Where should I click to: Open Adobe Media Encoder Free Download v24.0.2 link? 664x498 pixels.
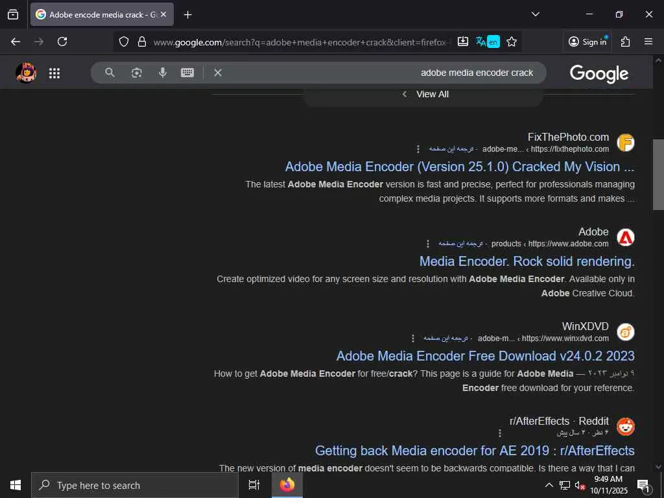(485, 356)
